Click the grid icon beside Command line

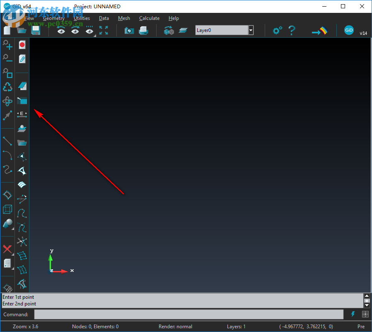tap(365, 314)
